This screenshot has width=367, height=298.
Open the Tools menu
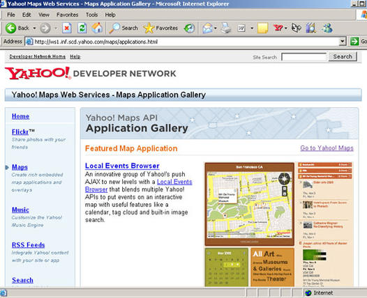point(91,15)
